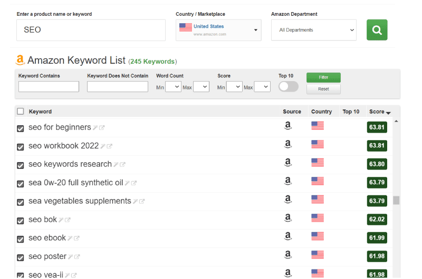The height and width of the screenshot is (279, 422).
Task: Click wand icon next to sea vegetables supplements
Action: [136, 201]
